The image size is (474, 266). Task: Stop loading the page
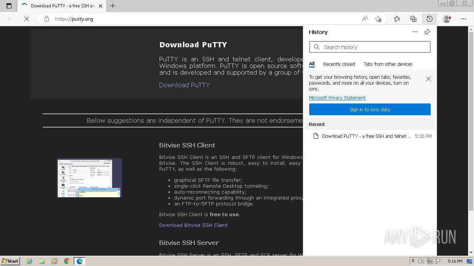pos(27,19)
